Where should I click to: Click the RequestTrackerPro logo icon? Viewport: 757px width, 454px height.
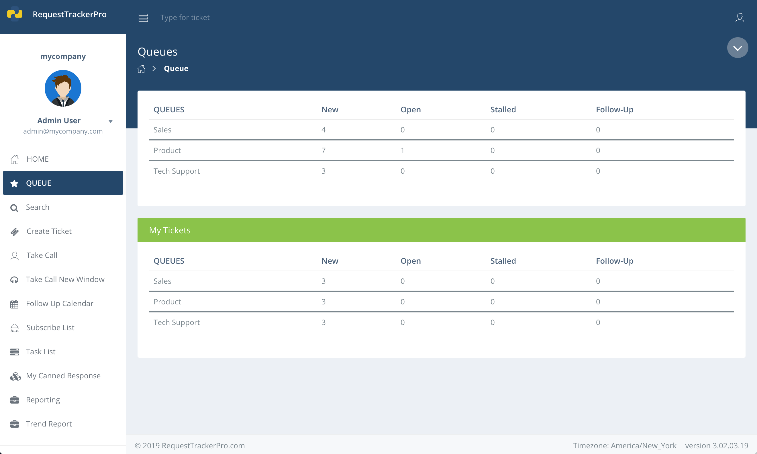click(15, 14)
